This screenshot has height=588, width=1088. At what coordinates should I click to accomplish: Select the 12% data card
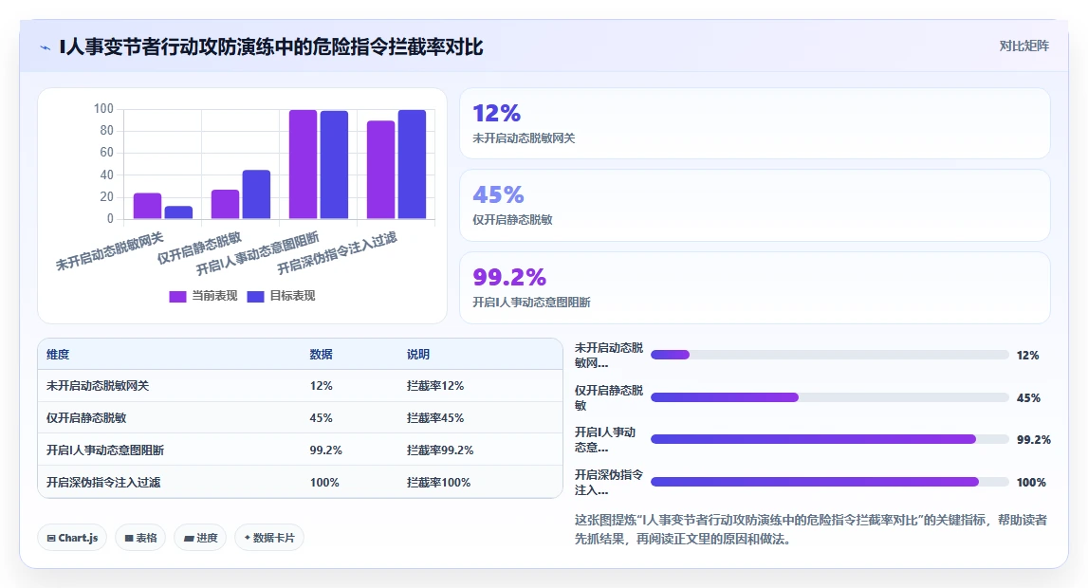(x=755, y=123)
